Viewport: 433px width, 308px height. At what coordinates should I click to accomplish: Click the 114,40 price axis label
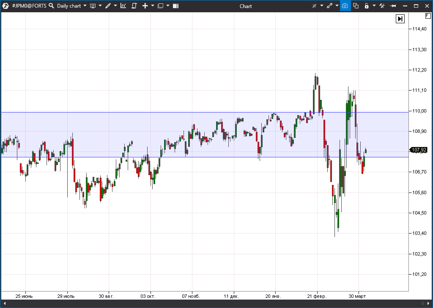(x=419, y=29)
